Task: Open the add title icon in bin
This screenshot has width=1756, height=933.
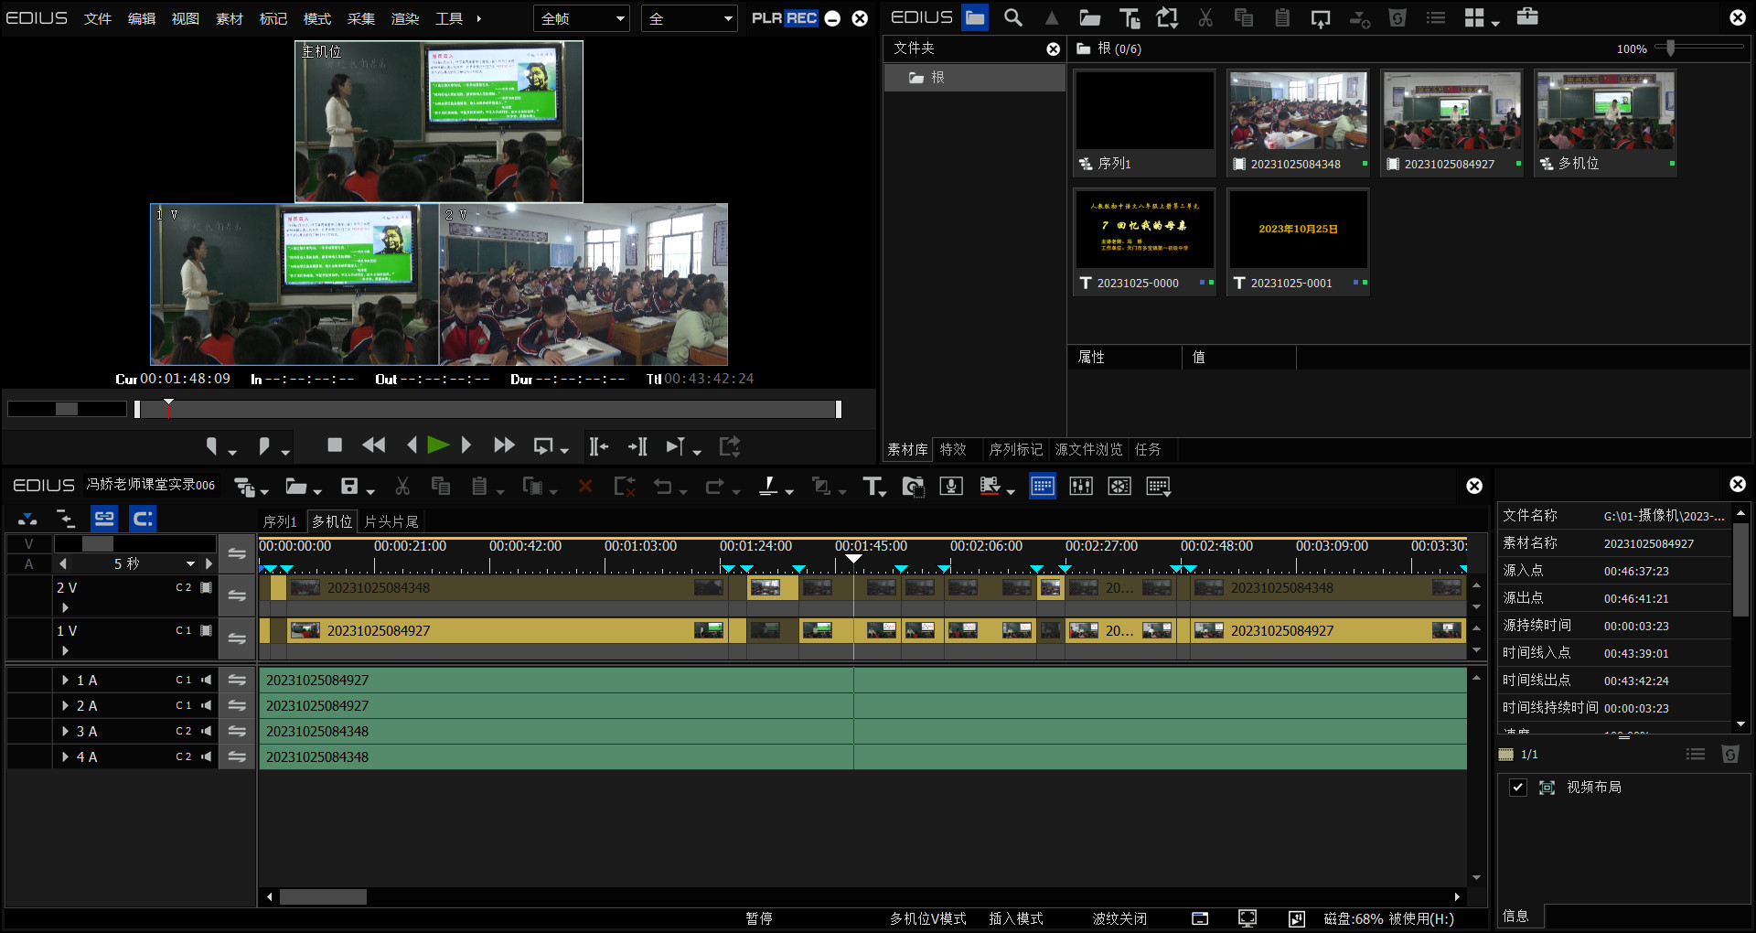Action: pos(1129,17)
